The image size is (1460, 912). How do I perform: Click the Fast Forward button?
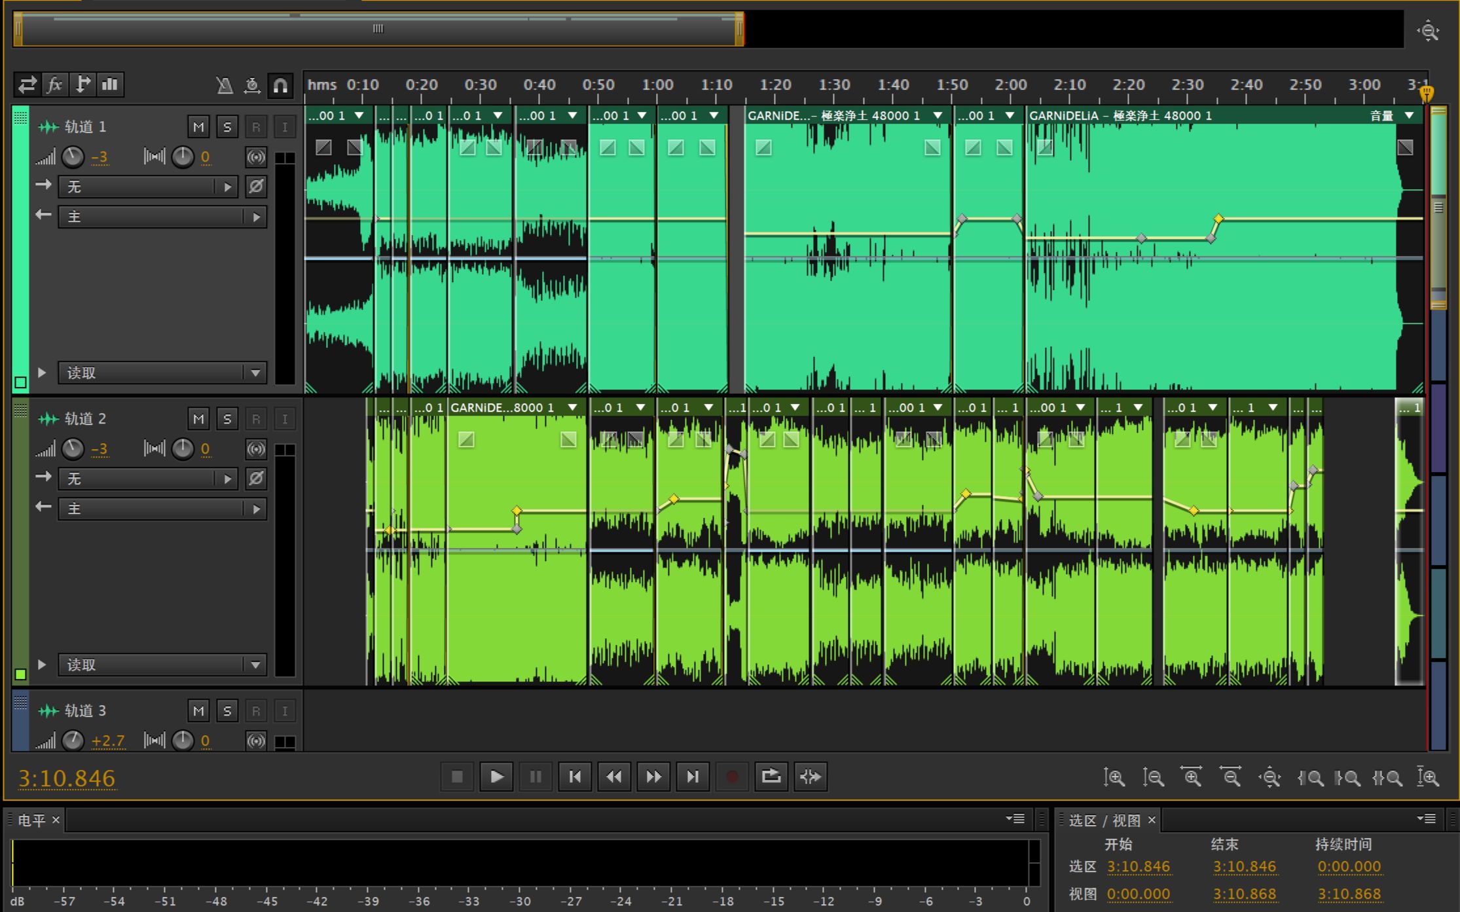click(x=653, y=777)
